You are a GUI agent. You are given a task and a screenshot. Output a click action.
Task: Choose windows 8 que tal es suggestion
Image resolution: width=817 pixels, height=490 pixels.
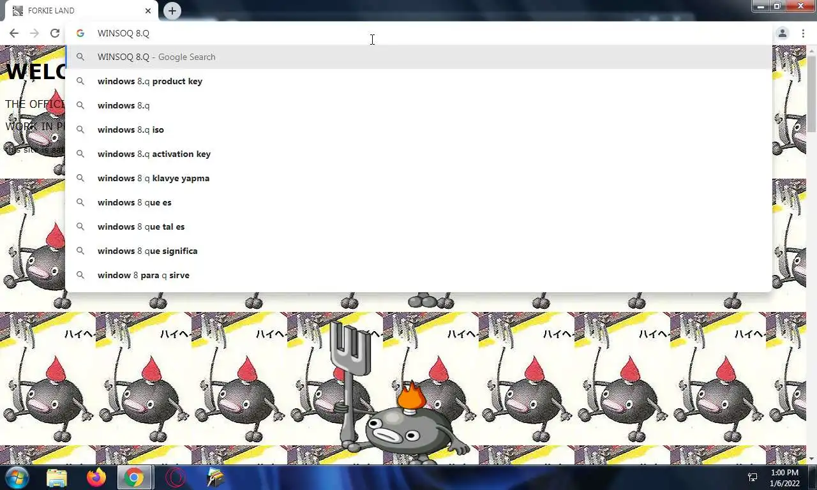(x=419, y=226)
